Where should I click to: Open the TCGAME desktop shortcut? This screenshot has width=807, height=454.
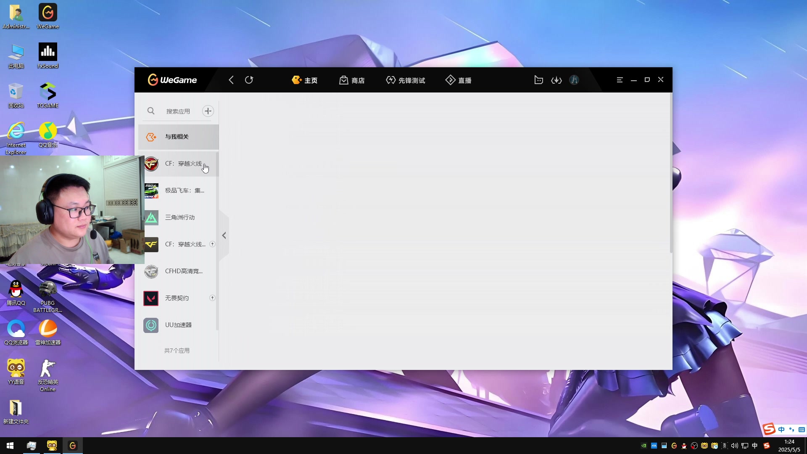coord(48,95)
